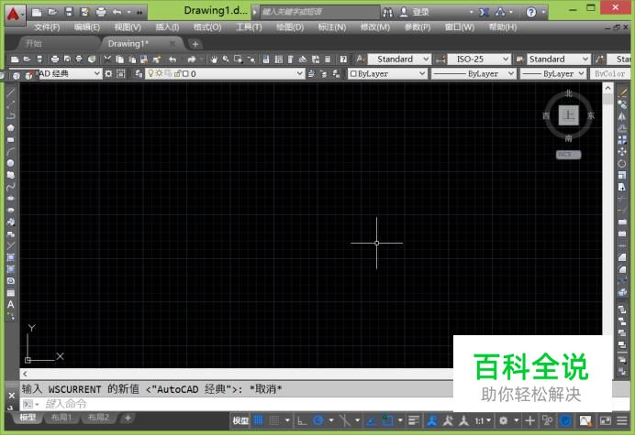635x435 pixels.
Task: Select the Polyline draw tool
Action: point(10,116)
